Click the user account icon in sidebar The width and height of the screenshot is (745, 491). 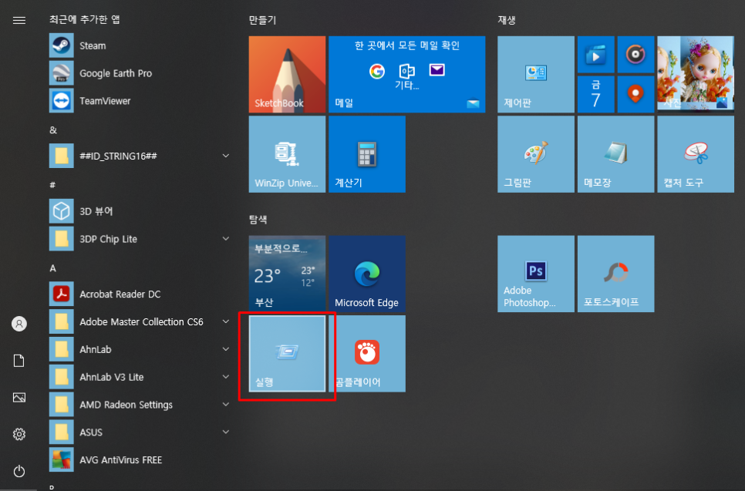(19, 324)
